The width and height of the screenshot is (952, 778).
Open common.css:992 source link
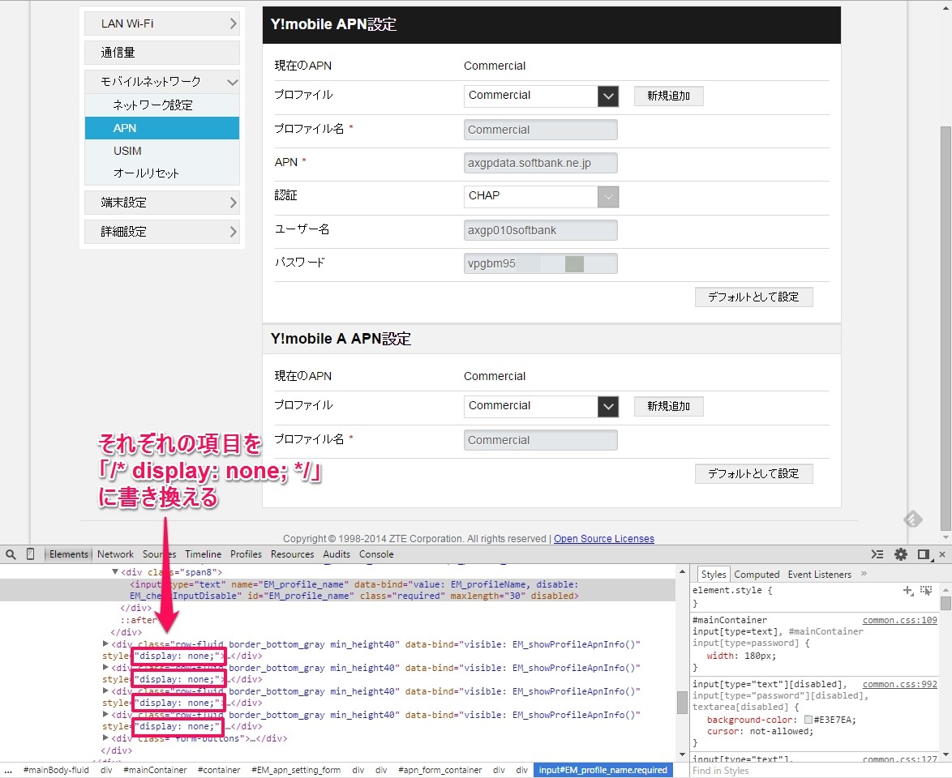click(900, 685)
